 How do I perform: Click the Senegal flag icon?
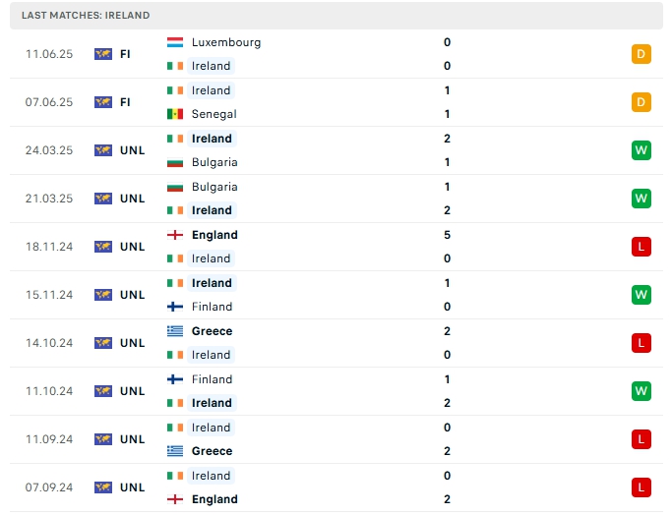point(174,114)
